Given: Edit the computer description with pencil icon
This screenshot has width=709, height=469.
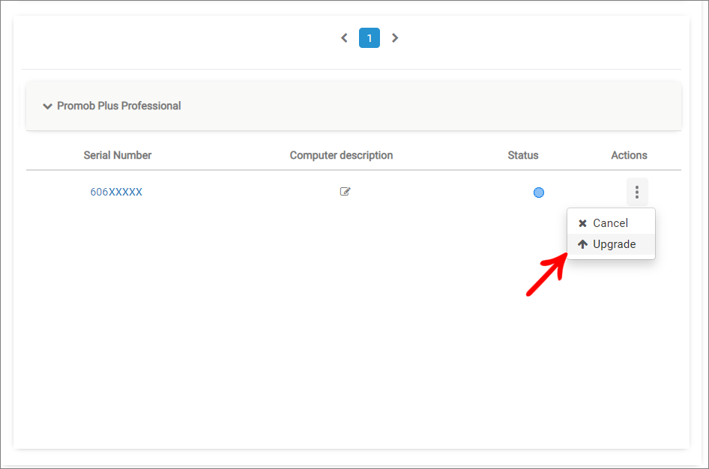Looking at the screenshot, I should 345,192.
